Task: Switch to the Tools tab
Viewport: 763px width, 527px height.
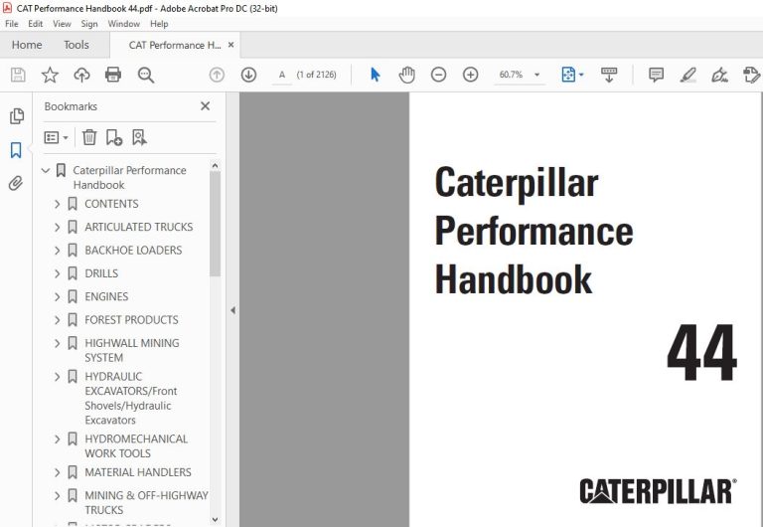Action: tap(76, 45)
